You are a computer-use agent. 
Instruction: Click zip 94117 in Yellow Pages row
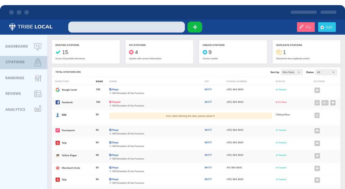[x=208, y=155]
